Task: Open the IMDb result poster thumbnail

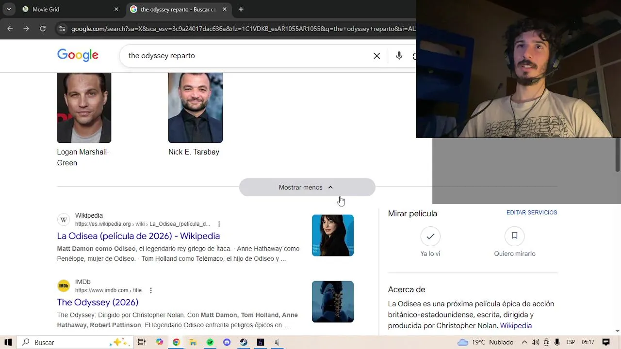Action: click(x=333, y=301)
